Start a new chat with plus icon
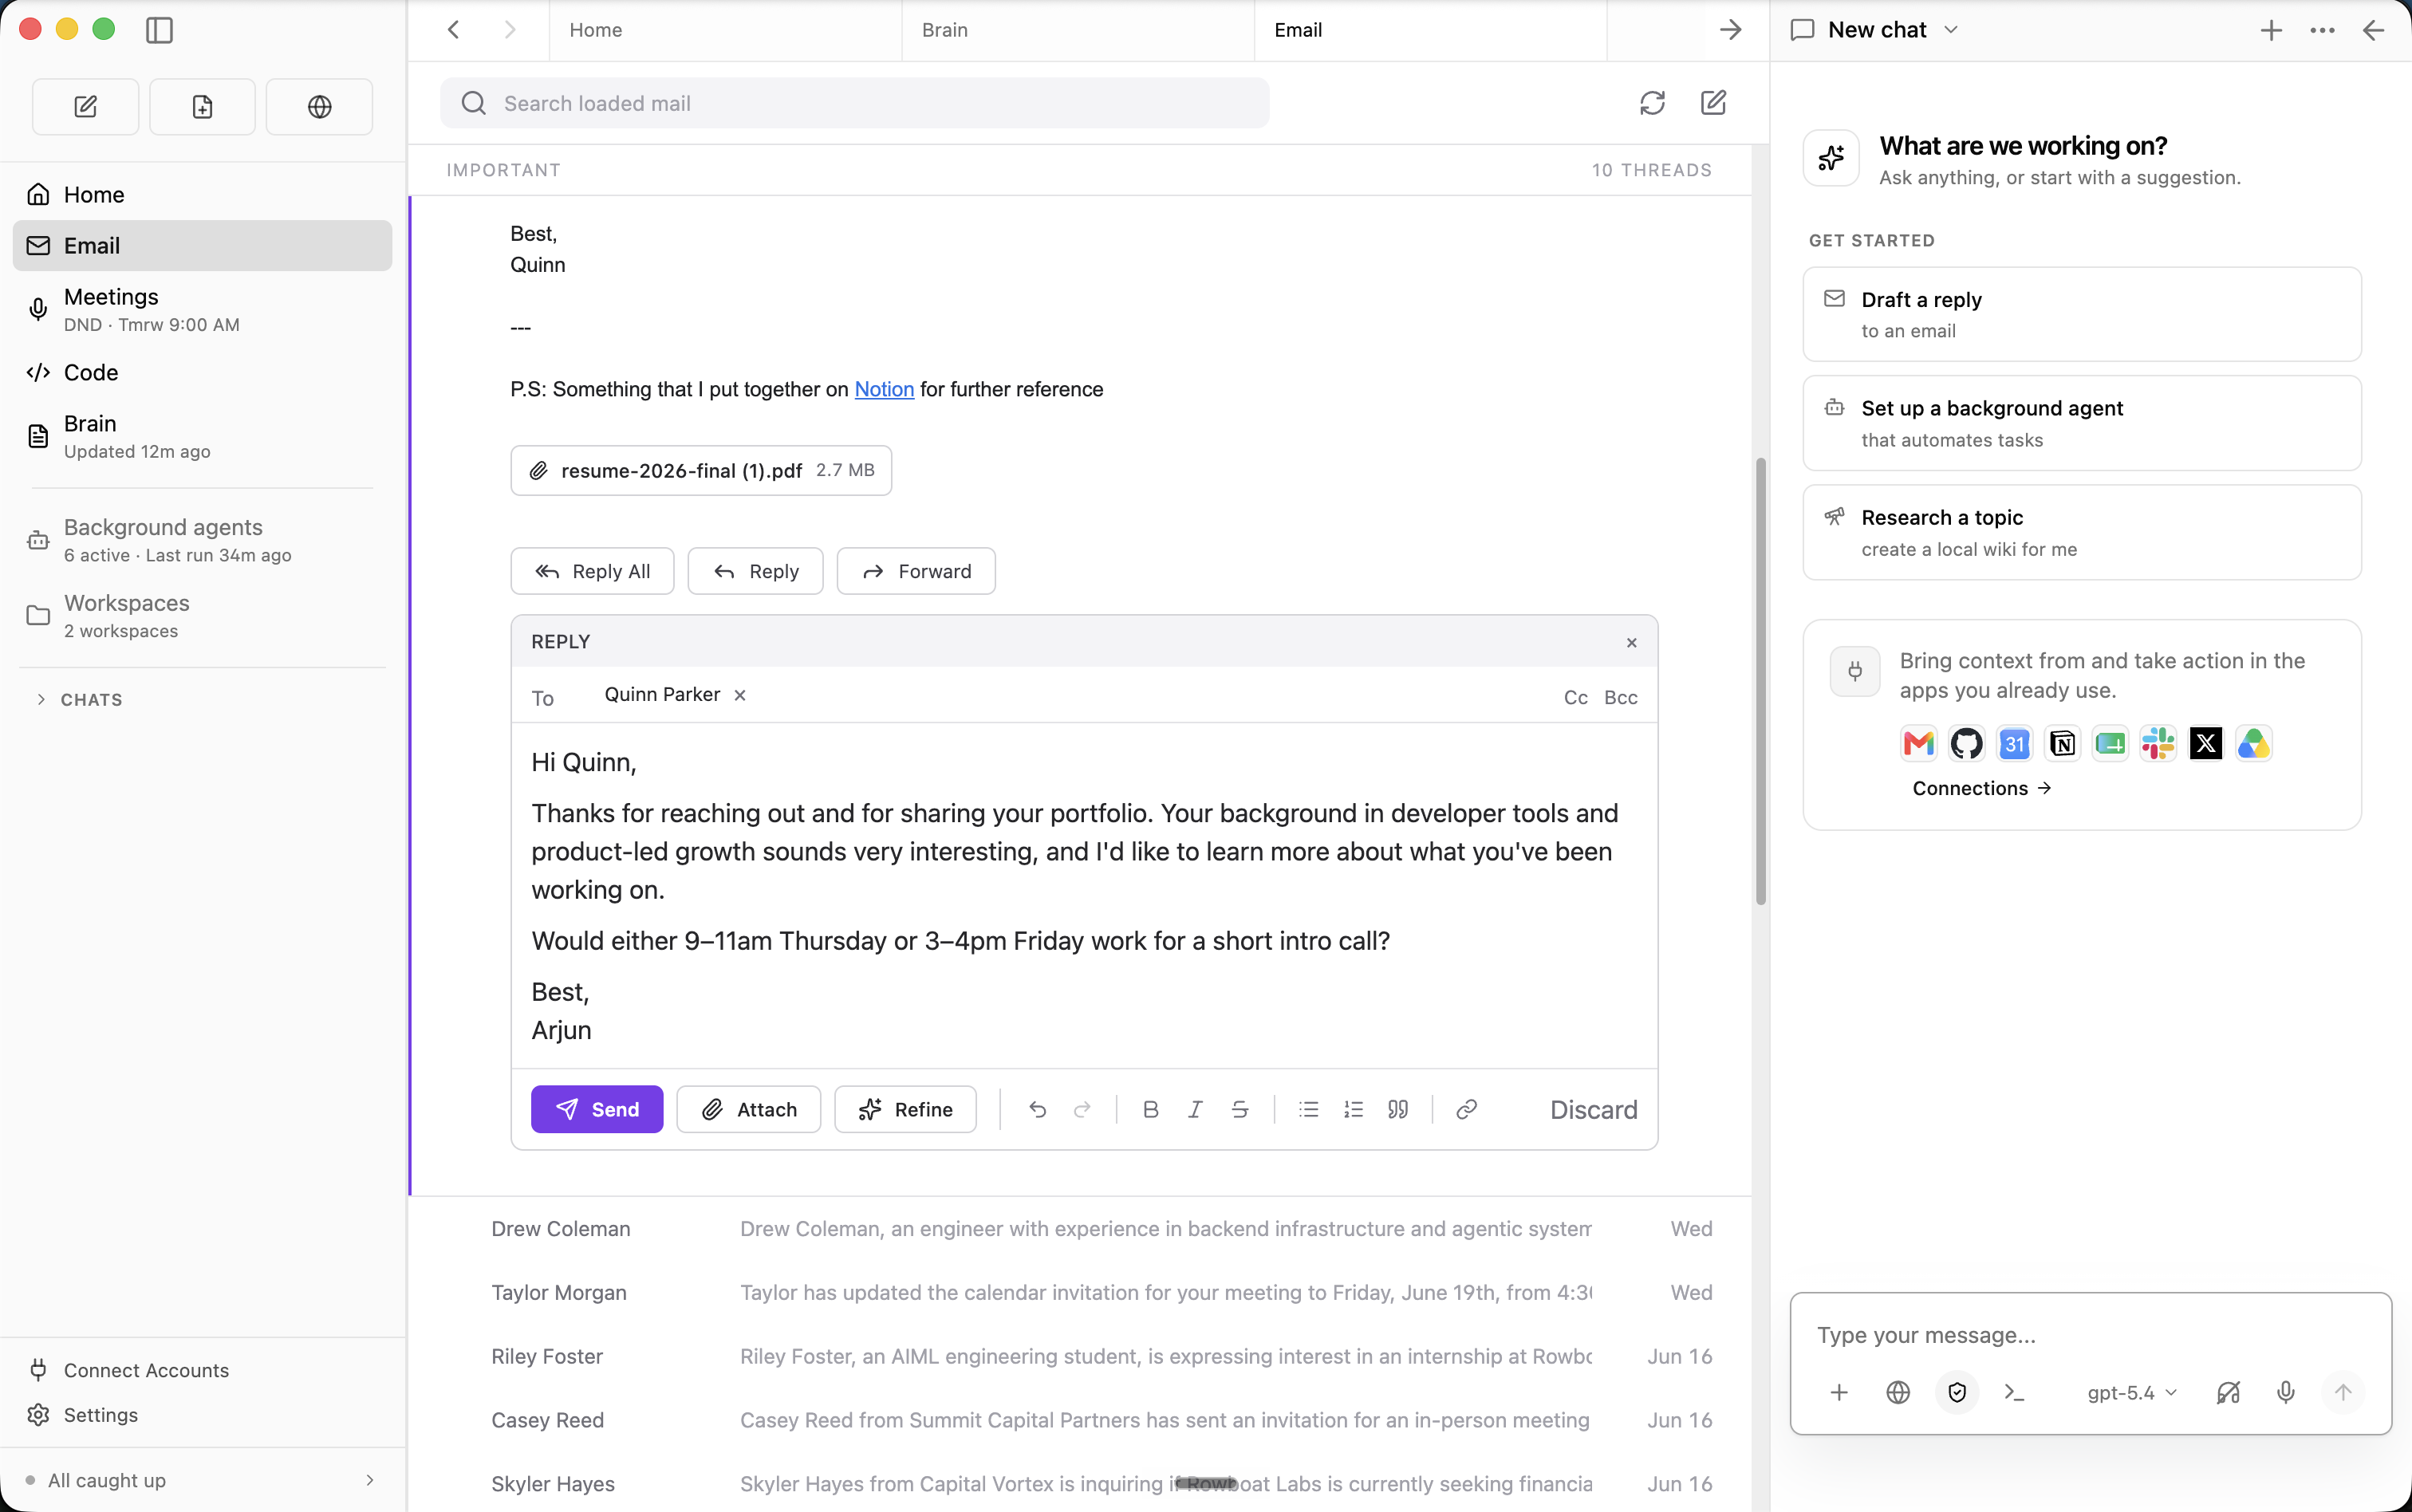Image resolution: width=2412 pixels, height=1512 pixels. coord(2271,30)
